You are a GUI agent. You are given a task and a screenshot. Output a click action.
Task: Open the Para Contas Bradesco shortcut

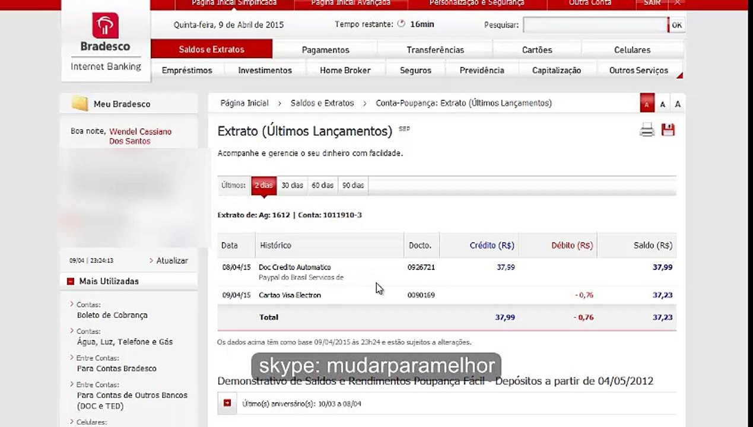[x=117, y=368]
